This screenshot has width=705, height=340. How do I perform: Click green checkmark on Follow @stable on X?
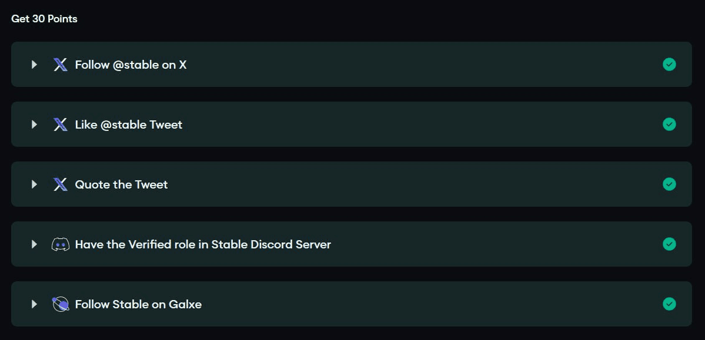point(670,64)
